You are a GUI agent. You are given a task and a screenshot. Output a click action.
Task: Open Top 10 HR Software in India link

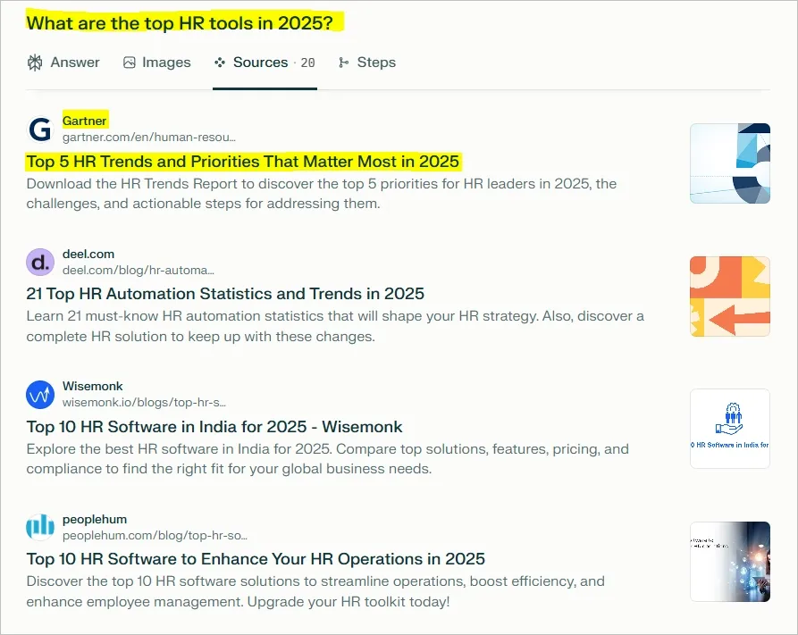(214, 427)
